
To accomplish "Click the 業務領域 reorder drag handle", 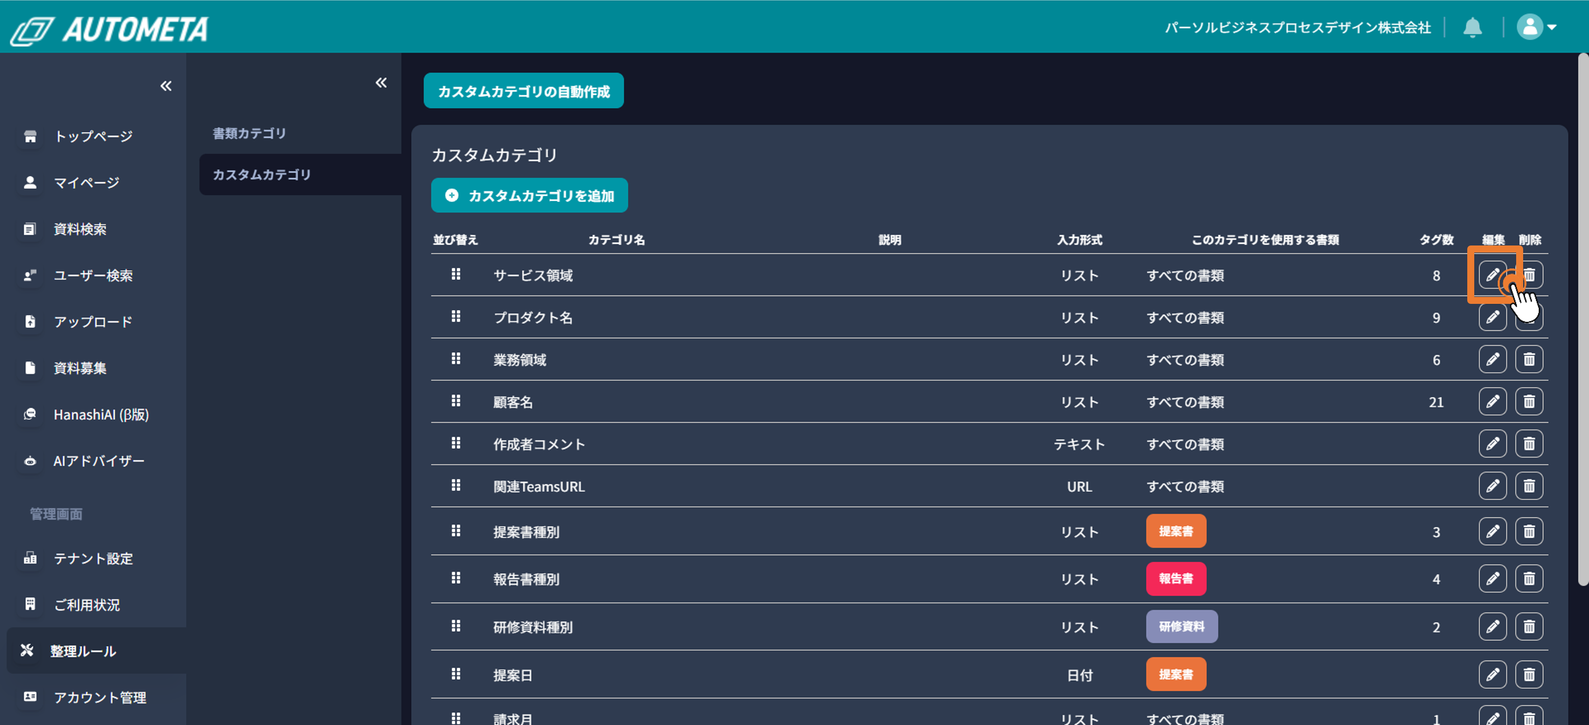I will [456, 358].
